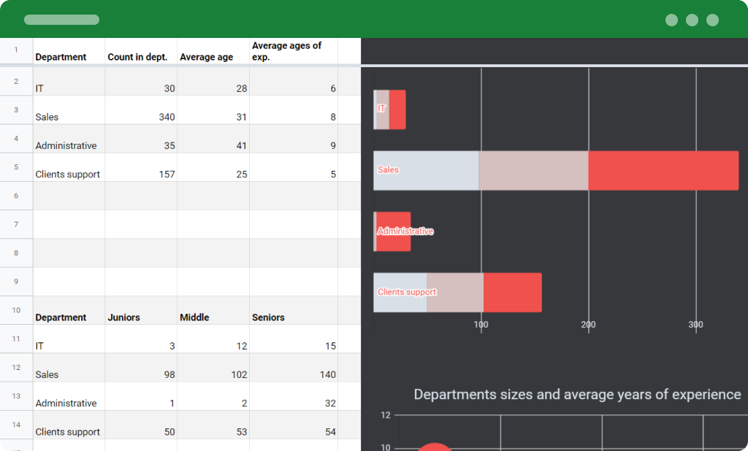Click the chart title about departments sizes
The image size is (748, 451).
[577, 394]
